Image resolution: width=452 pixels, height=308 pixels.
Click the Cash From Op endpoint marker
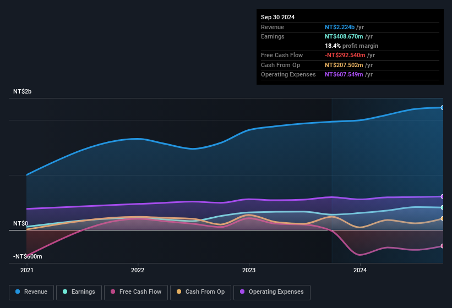(442, 219)
